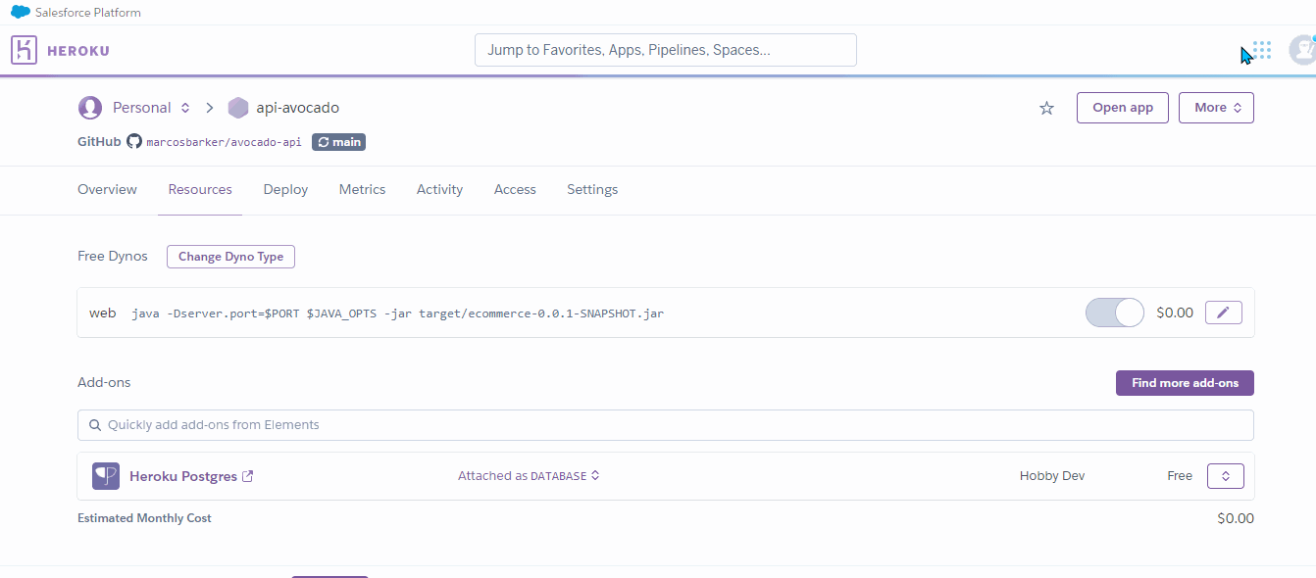Expand Attached as DATABASE dropdown
The image size is (1316, 578).
pos(529,476)
